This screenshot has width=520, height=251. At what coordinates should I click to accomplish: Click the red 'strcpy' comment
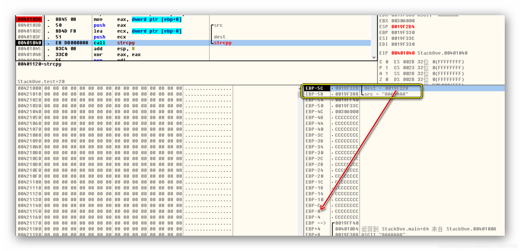click(223, 43)
